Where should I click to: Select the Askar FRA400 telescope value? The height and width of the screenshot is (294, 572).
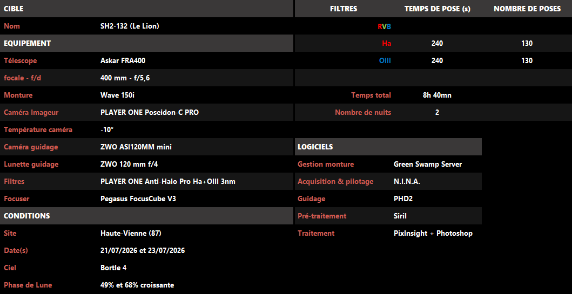(x=123, y=61)
